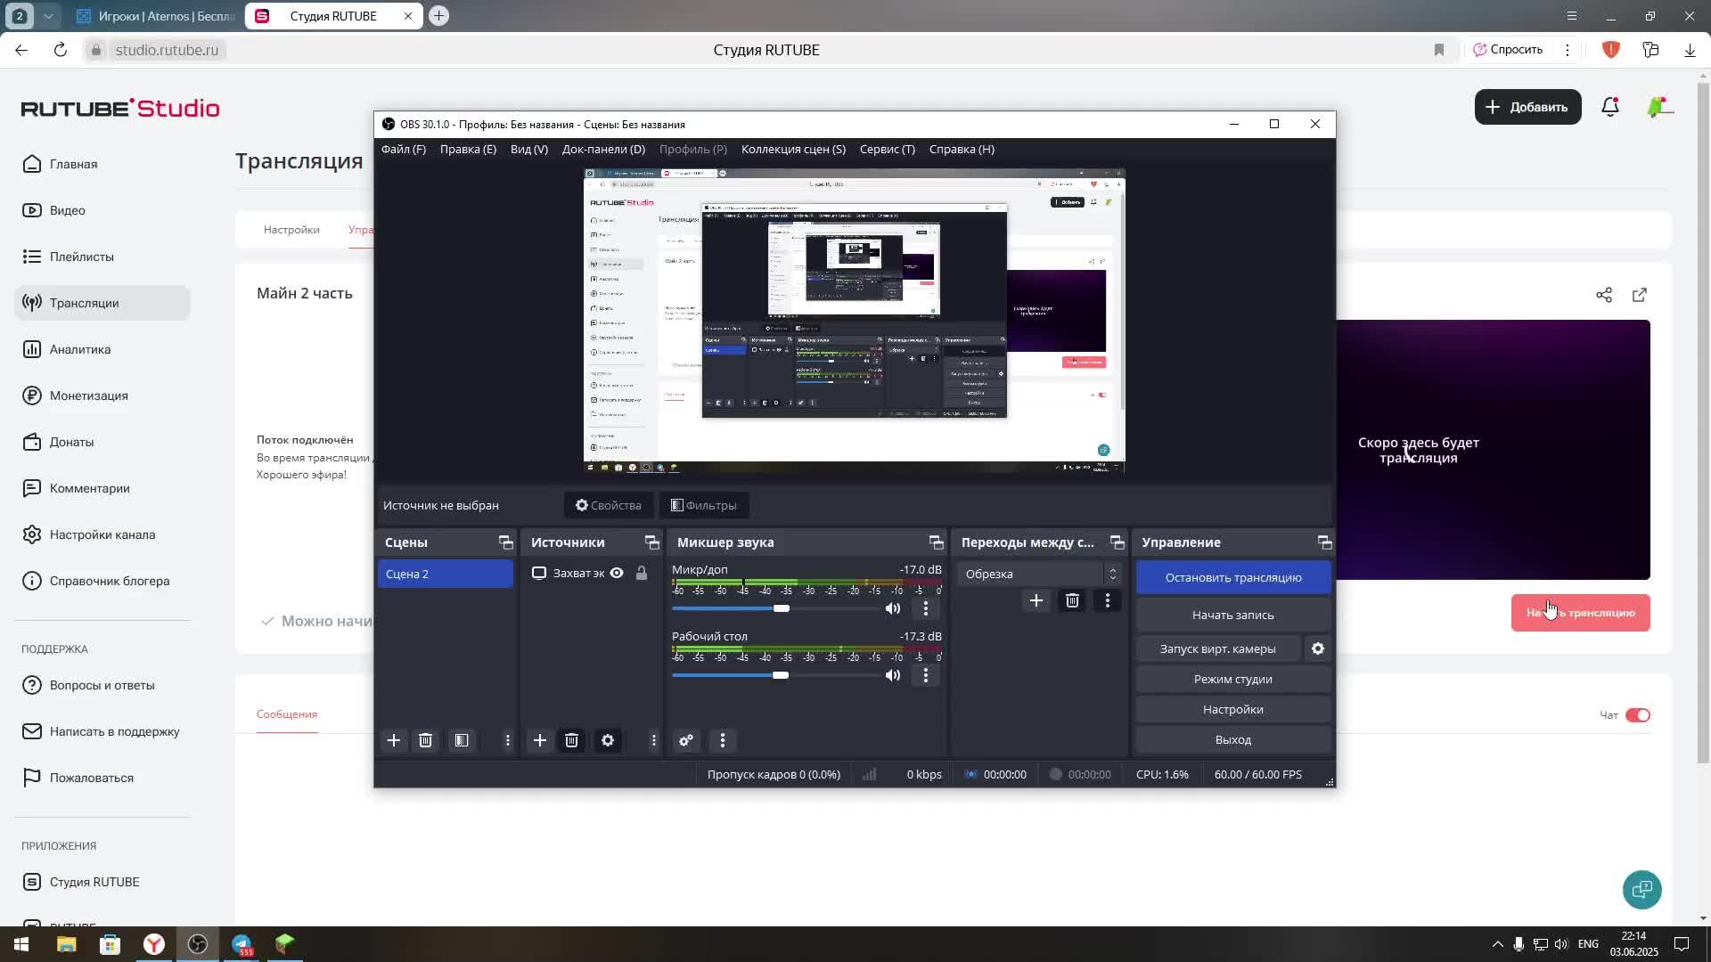Click Запуск вирт. камеры button

click(1217, 649)
